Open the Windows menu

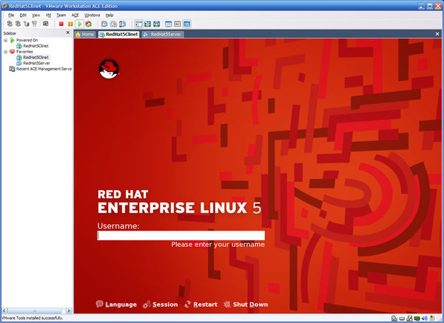click(92, 15)
